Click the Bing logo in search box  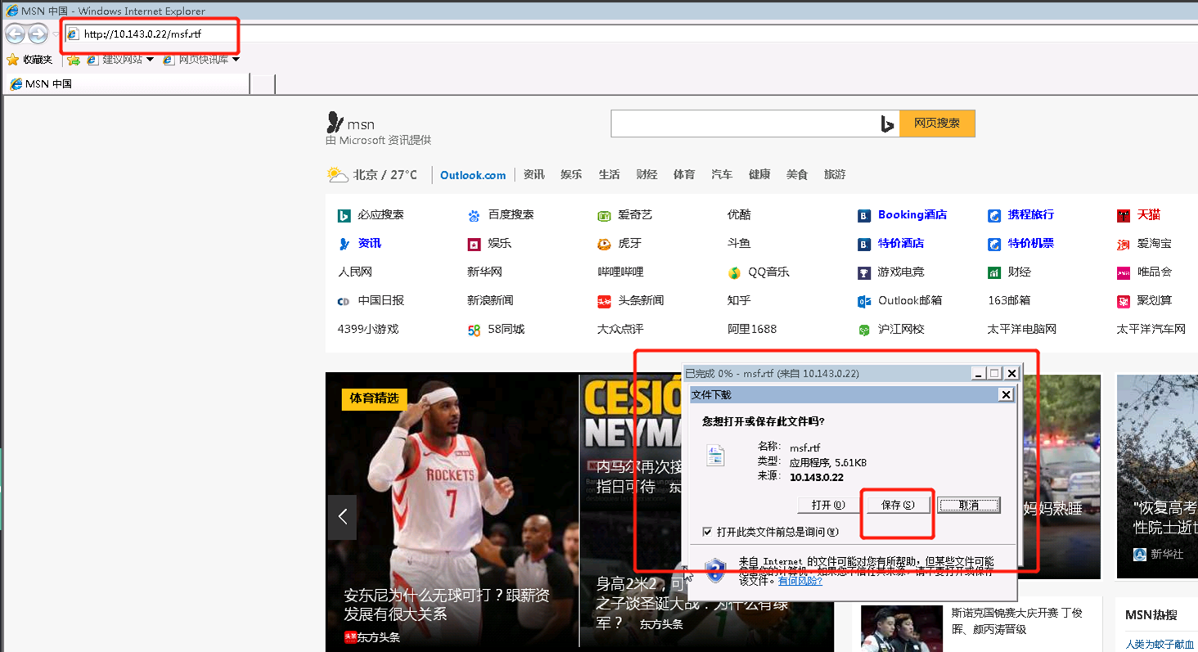tap(886, 124)
